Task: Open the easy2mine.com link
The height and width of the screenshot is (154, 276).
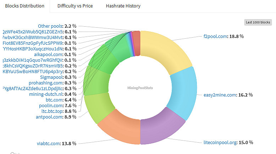Action: click(x=220, y=95)
